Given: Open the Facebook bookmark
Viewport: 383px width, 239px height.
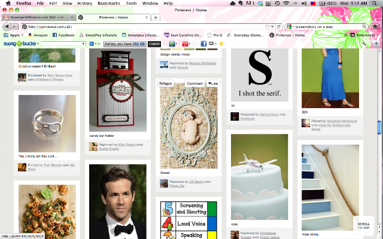Looking at the screenshot, I should (x=63, y=35).
